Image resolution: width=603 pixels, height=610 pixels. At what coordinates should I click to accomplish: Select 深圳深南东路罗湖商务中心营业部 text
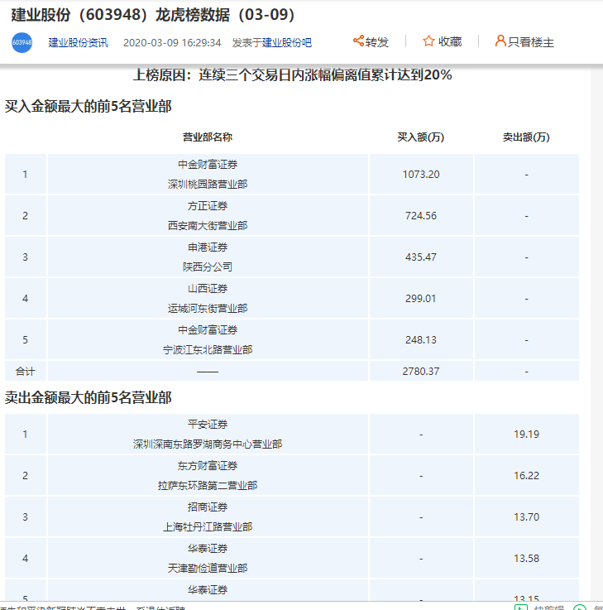208,444
